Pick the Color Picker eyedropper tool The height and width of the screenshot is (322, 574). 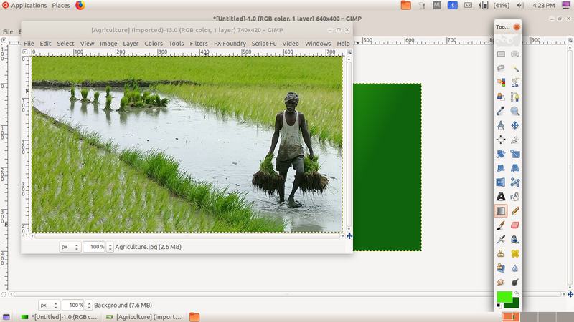[x=501, y=111]
